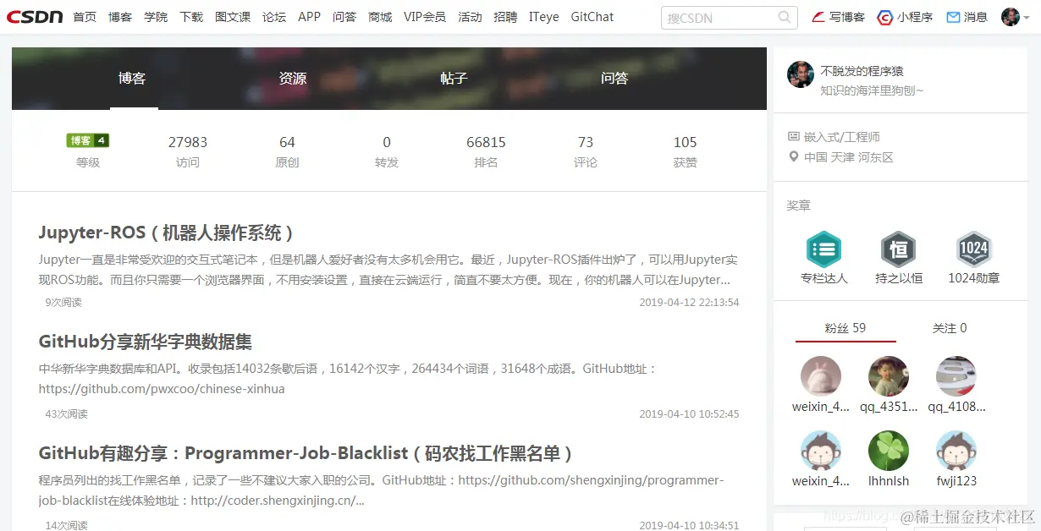Click the 知识的海洋里狗刨~ signature text

click(x=872, y=90)
